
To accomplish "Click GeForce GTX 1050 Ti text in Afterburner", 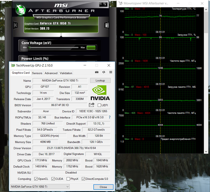I will (55, 23).
